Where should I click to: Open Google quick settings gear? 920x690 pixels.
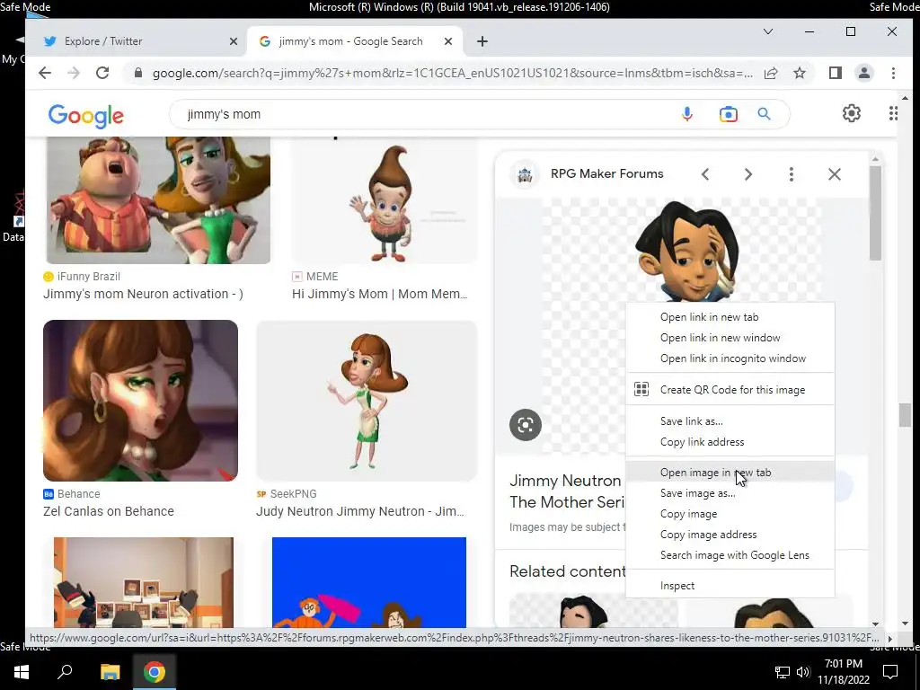[x=852, y=113]
